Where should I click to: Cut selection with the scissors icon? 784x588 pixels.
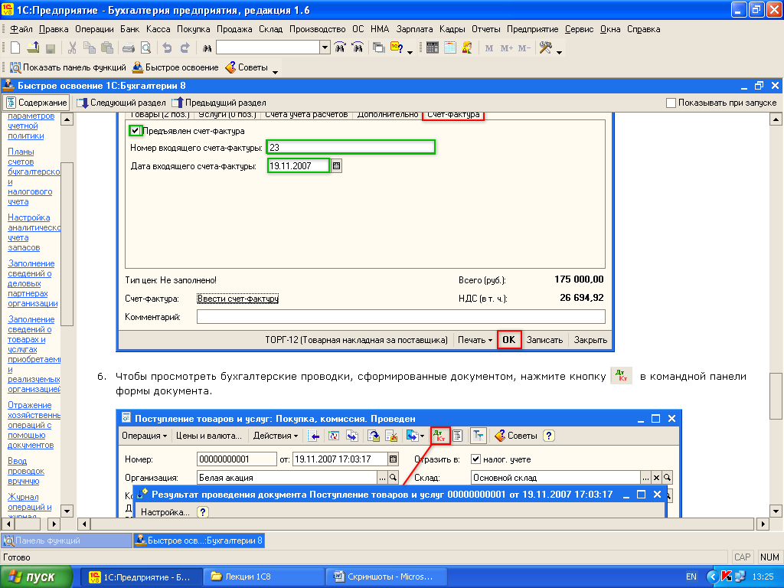point(72,48)
